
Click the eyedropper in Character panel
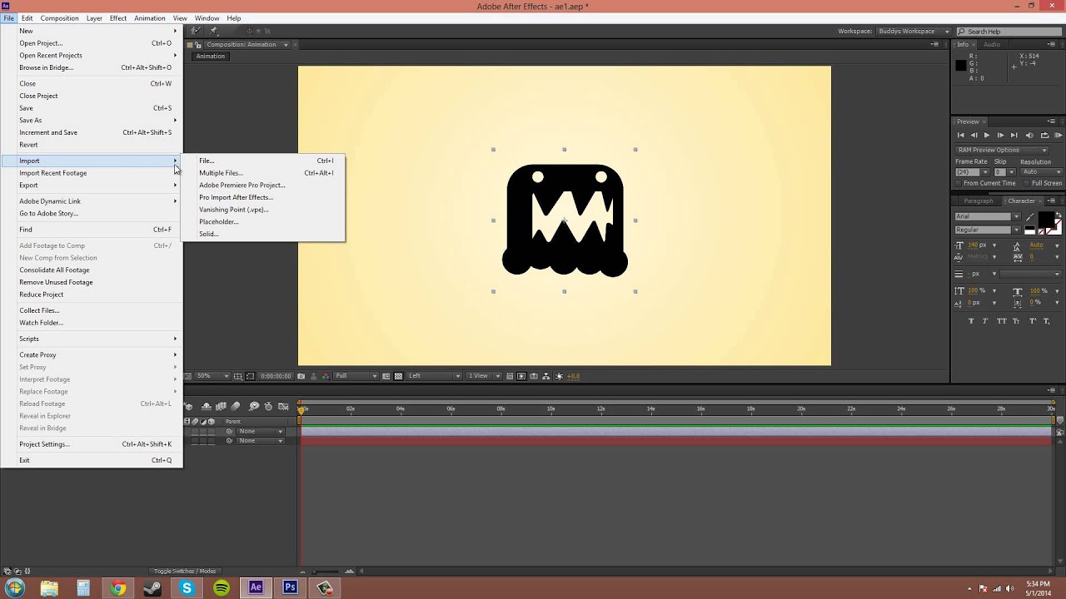1029,217
